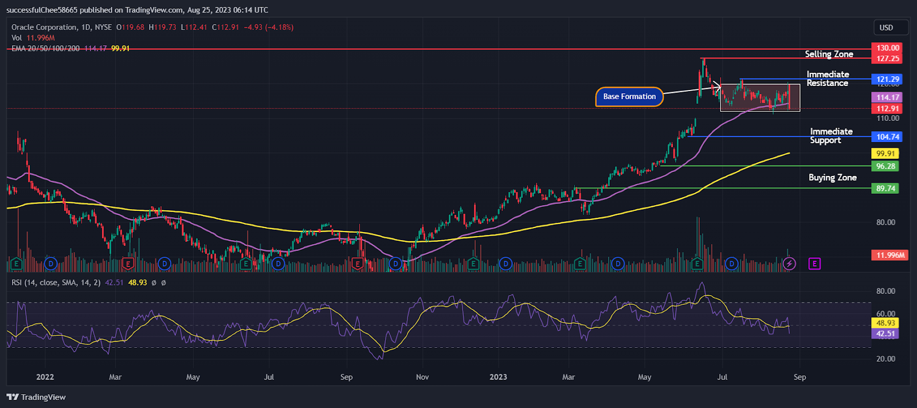Click the 121.29 blue price label

tap(887, 80)
